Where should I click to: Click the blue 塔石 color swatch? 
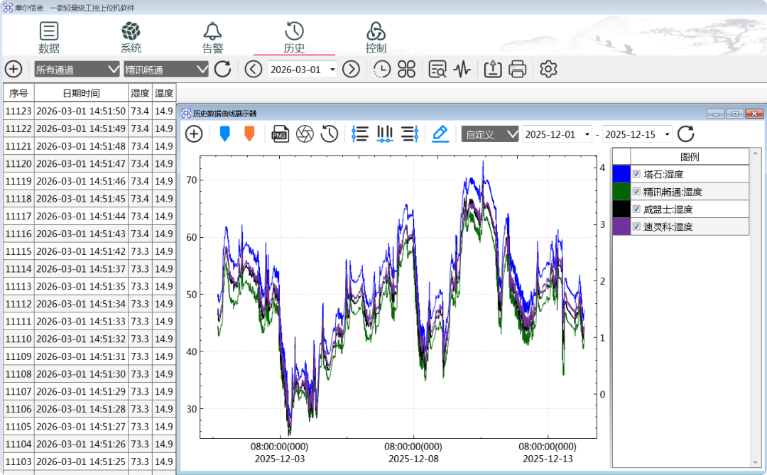coord(621,174)
